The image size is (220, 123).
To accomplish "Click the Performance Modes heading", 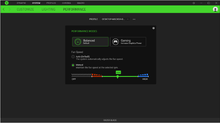I will tap(84, 31).
